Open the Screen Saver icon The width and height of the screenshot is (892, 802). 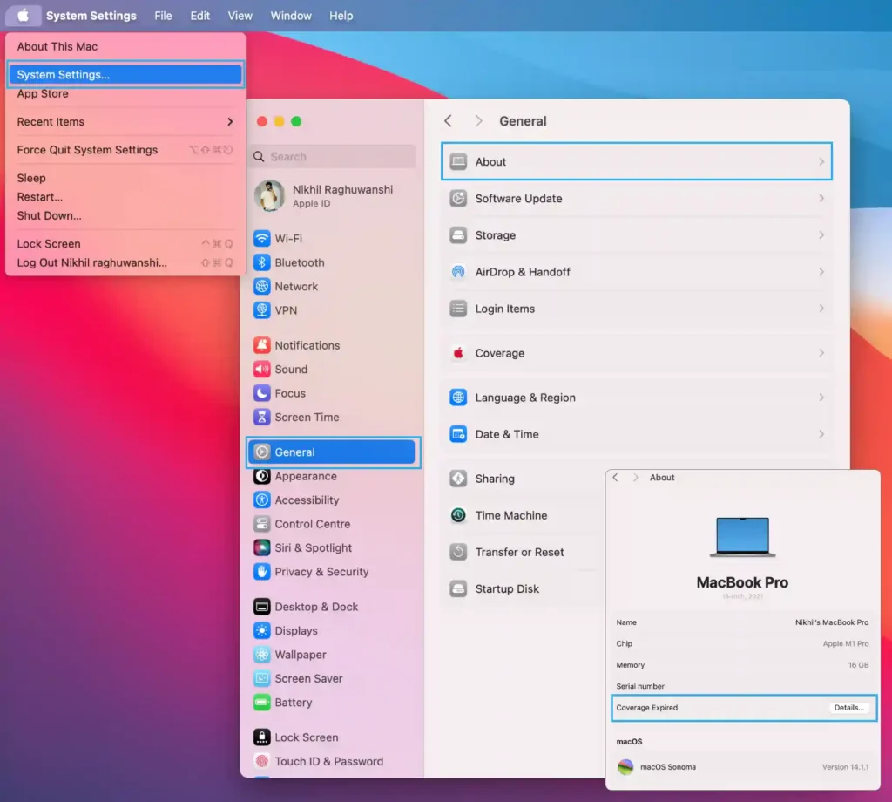(261, 678)
